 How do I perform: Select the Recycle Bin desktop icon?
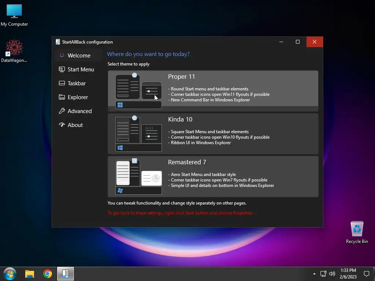pyautogui.click(x=357, y=232)
